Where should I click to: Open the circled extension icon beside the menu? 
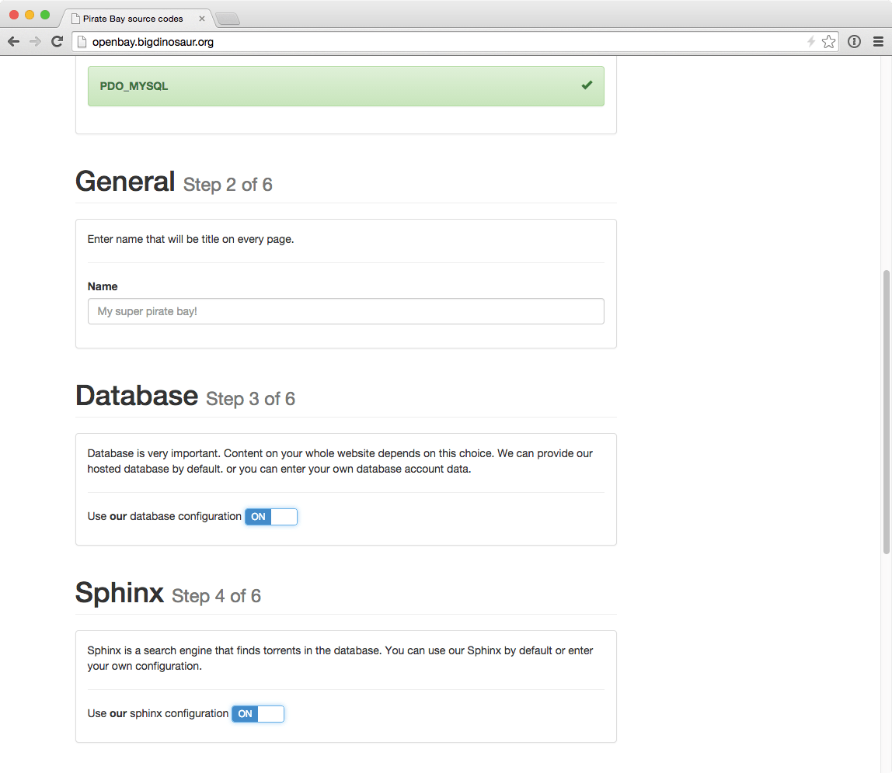pyautogui.click(x=854, y=42)
